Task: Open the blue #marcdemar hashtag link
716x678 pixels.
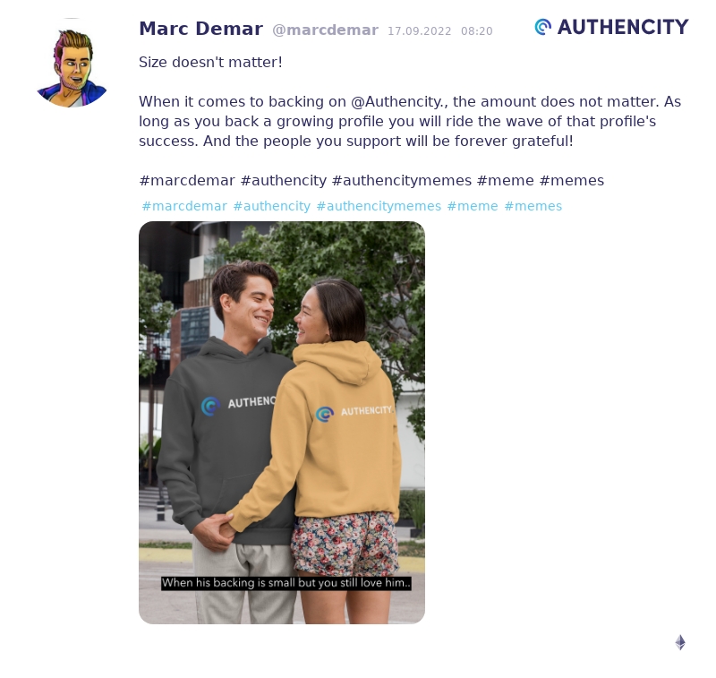Action: point(184,206)
